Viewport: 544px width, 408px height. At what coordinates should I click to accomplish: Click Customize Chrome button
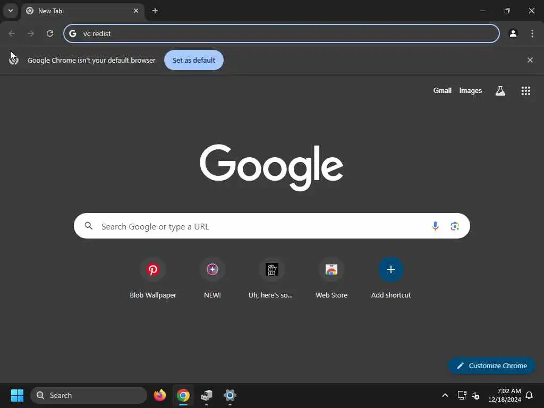[491, 365]
